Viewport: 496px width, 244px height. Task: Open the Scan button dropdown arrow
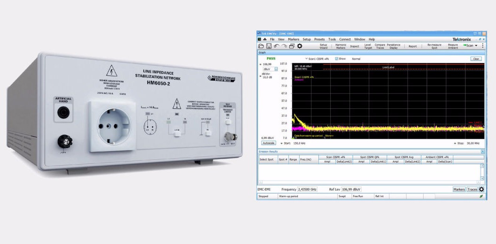coord(476,46)
